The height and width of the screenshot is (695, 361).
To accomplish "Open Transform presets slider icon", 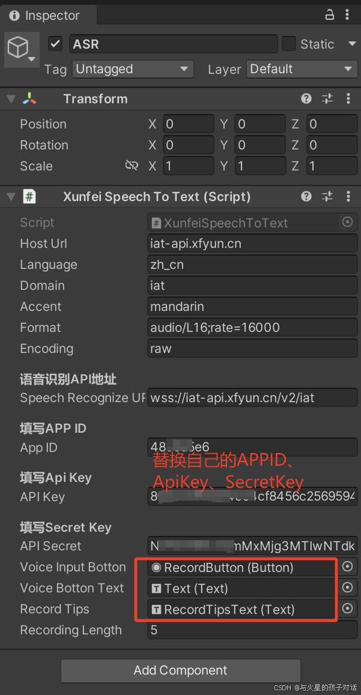I will point(327,98).
